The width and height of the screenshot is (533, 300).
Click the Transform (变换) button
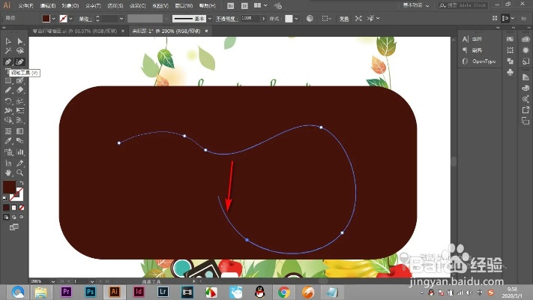click(x=344, y=19)
